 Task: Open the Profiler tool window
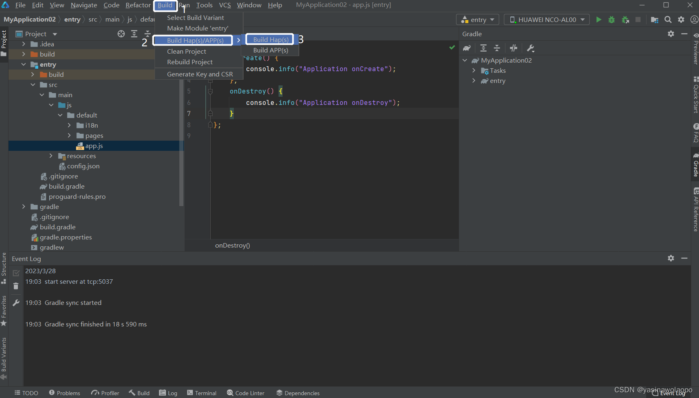105,393
